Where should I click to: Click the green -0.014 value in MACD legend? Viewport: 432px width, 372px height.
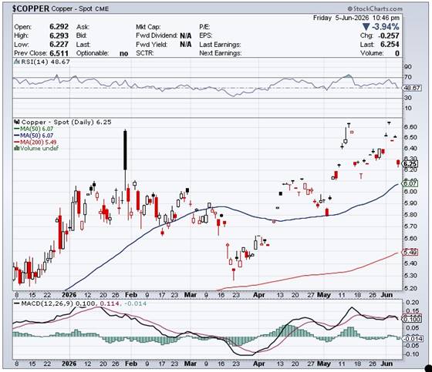click(135, 303)
